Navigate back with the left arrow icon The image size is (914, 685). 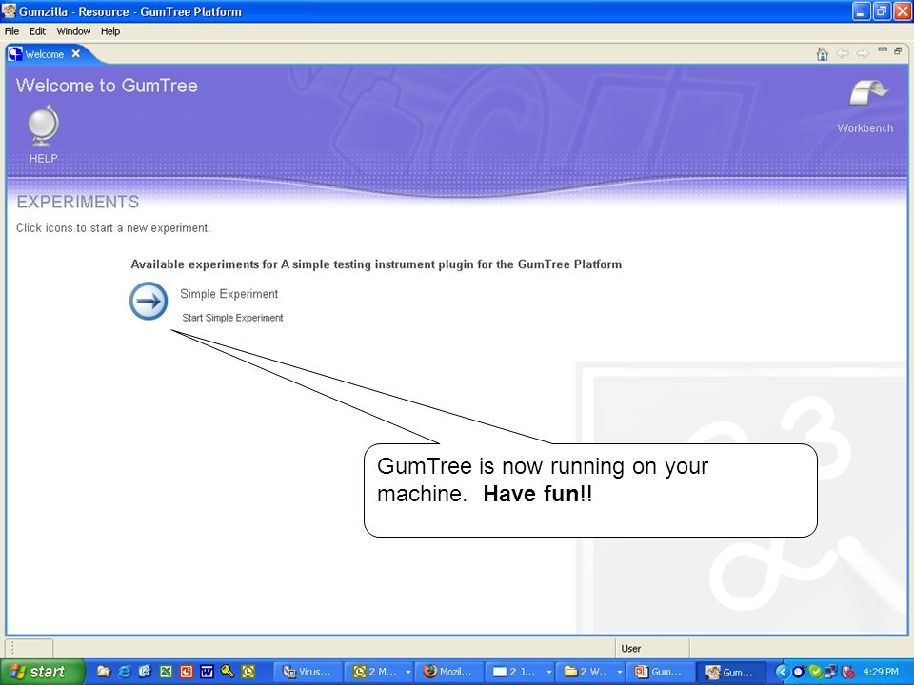pyautogui.click(x=843, y=53)
